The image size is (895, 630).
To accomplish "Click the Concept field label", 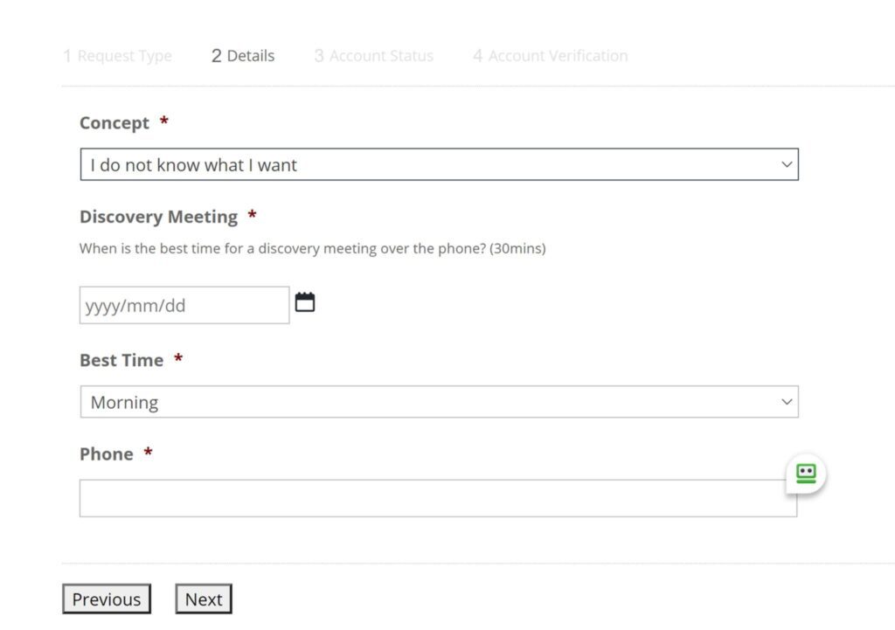I will 114,123.
